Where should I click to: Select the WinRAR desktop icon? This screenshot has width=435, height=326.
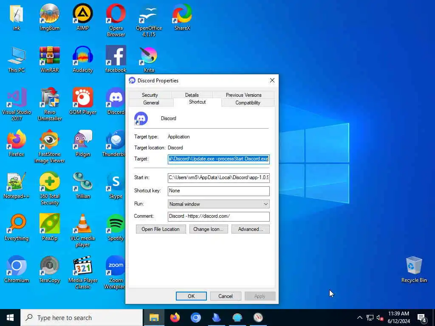(x=49, y=59)
